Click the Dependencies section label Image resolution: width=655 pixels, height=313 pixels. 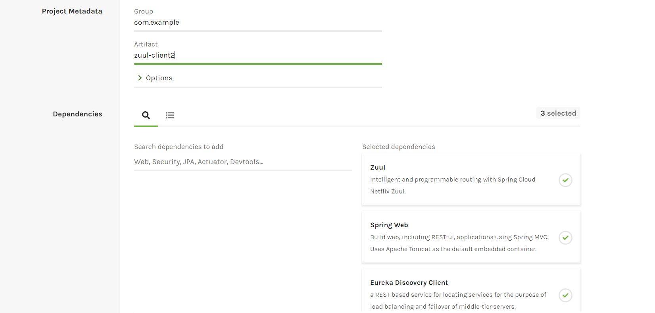(x=77, y=114)
